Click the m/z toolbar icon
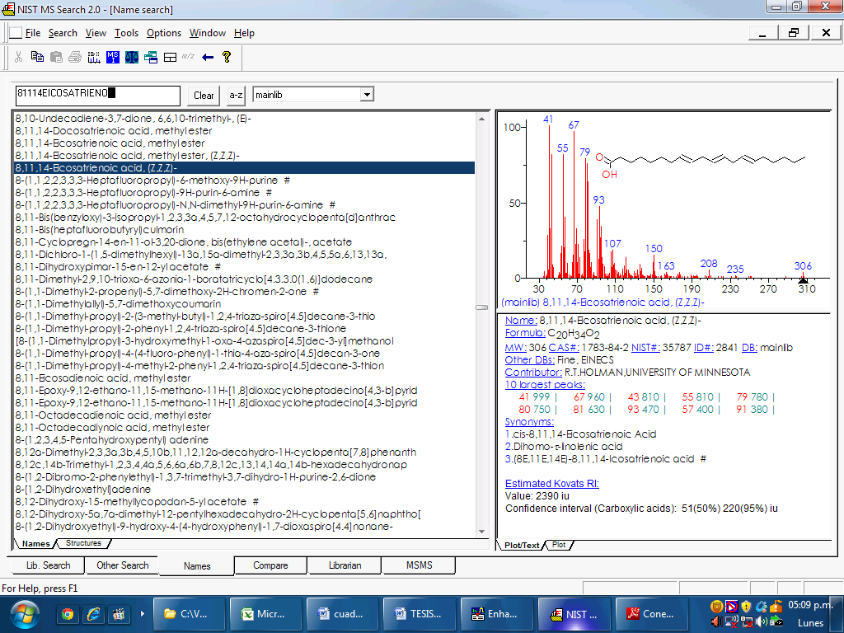 coord(188,56)
